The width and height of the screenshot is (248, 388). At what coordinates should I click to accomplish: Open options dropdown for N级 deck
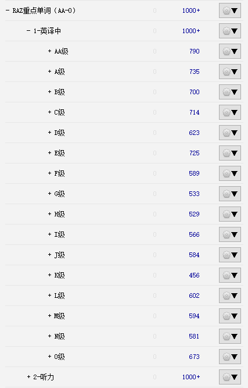point(230,336)
